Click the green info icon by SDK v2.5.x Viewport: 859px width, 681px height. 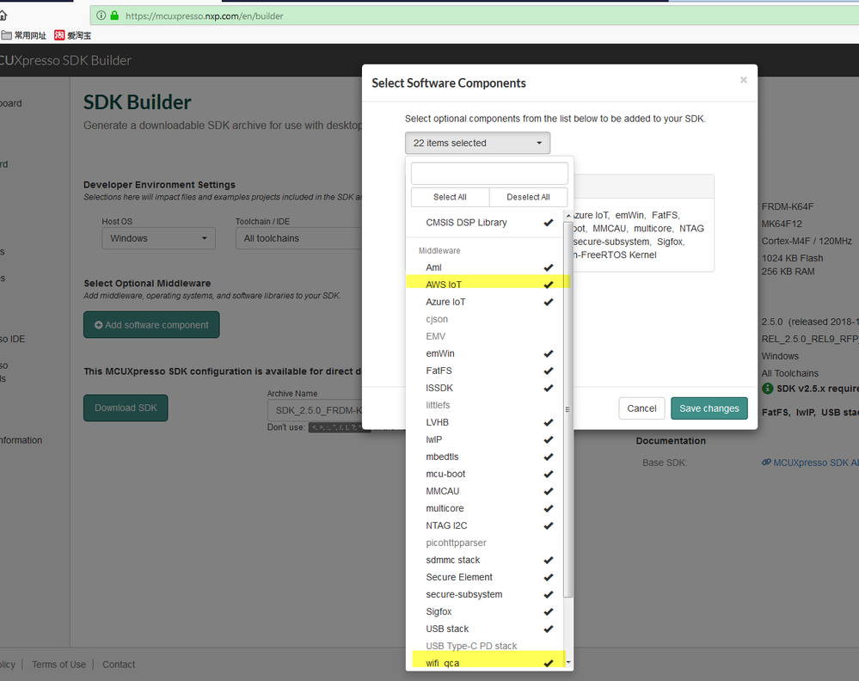768,389
